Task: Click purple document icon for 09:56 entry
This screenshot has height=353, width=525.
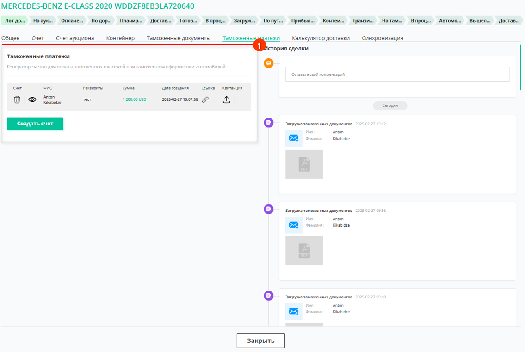Action: [x=269, y=209]
